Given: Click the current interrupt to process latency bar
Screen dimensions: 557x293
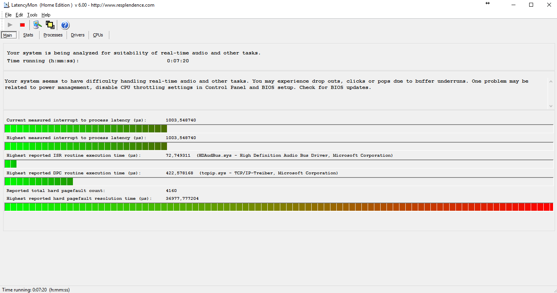Looking at the screenshot, I should [279, 128].
